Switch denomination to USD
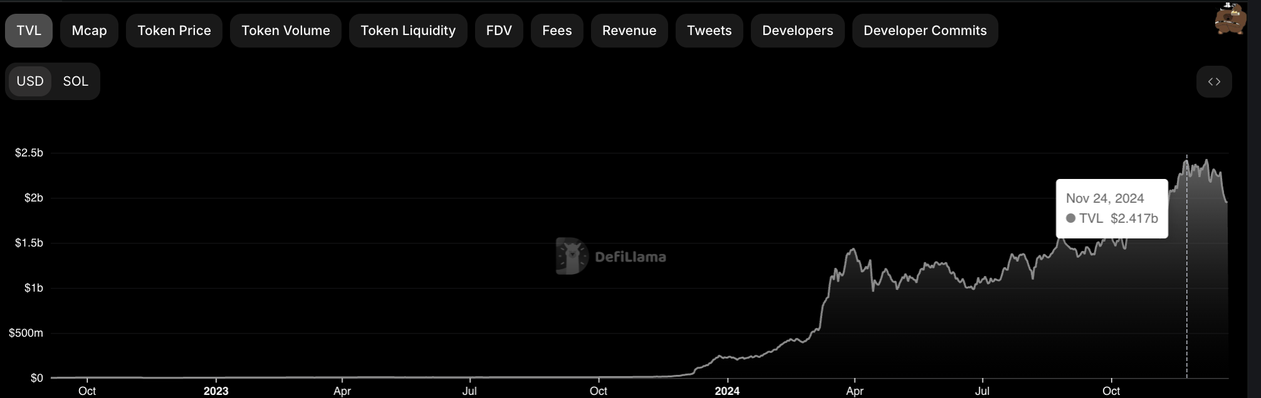 point(30,81)
